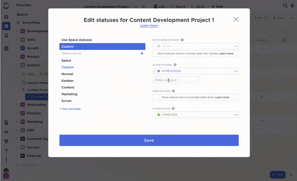Click the purple IN PROGRESS color square
The image size is (297, 181).
[x=158, y=71]
